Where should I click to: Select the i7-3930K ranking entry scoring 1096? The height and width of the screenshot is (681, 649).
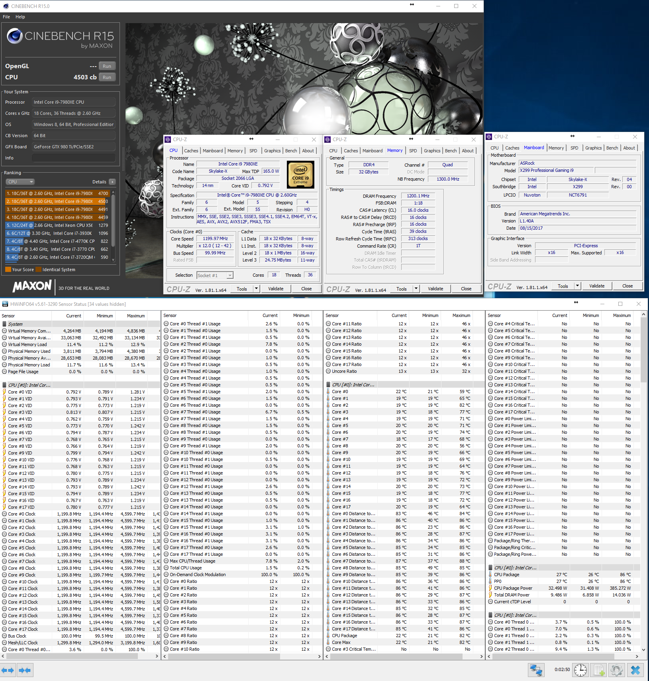tap(57, 233)
